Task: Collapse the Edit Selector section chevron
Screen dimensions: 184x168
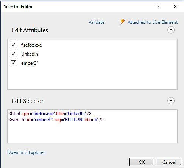Action: point(171,101)
